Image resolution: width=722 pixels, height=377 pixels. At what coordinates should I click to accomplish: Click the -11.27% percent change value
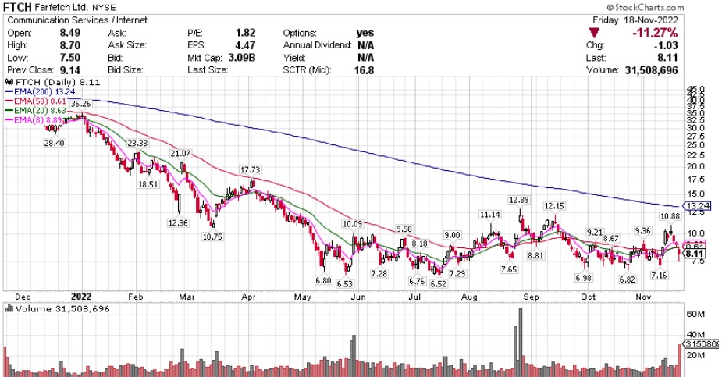tap(655, 33)
